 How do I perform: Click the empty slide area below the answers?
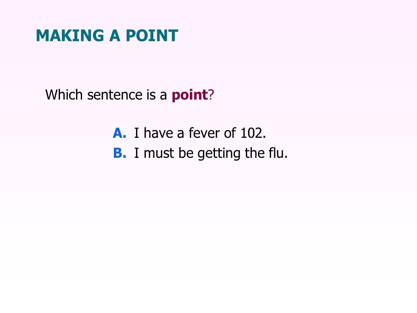(208, 234)
